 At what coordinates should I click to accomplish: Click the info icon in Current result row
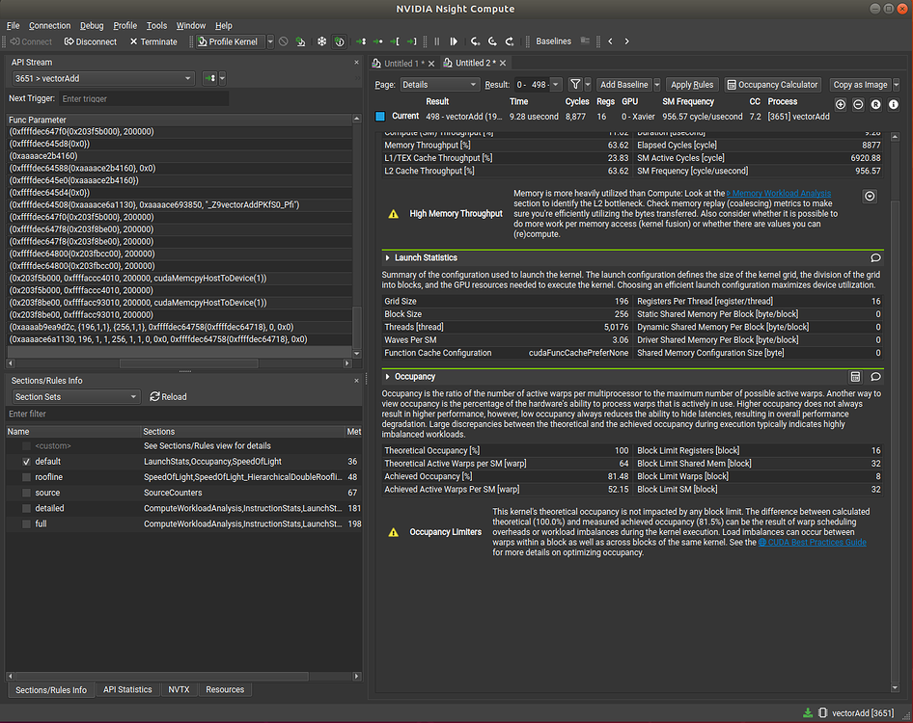pos(894,104)
